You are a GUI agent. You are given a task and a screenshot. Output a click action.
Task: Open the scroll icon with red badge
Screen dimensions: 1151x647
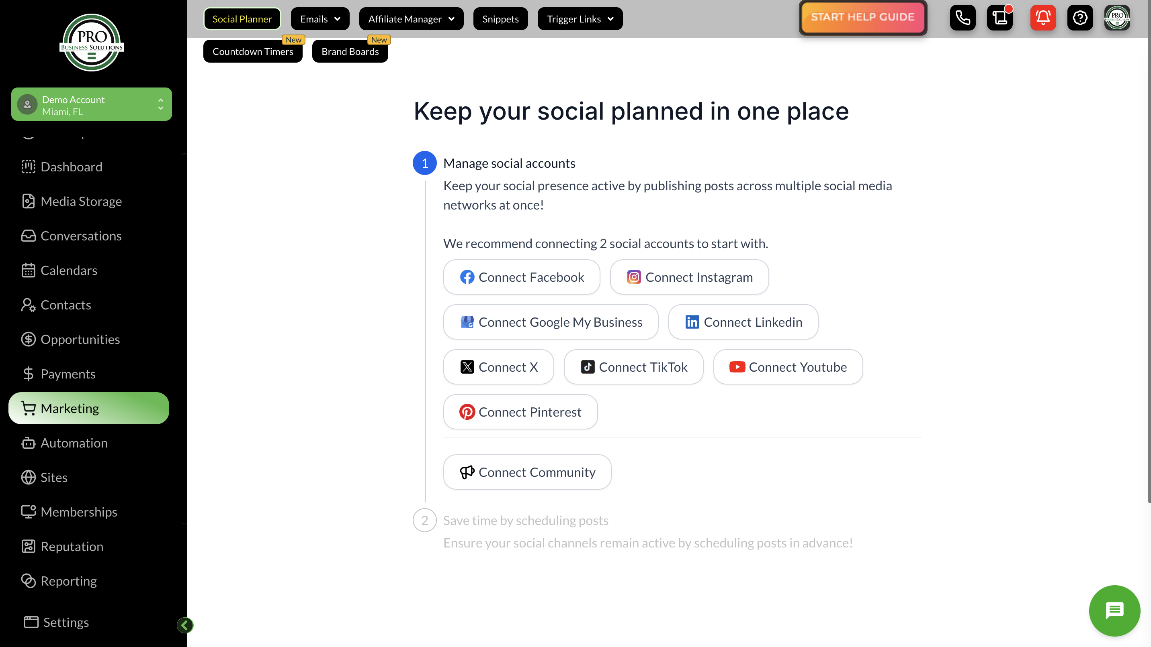1000,18
